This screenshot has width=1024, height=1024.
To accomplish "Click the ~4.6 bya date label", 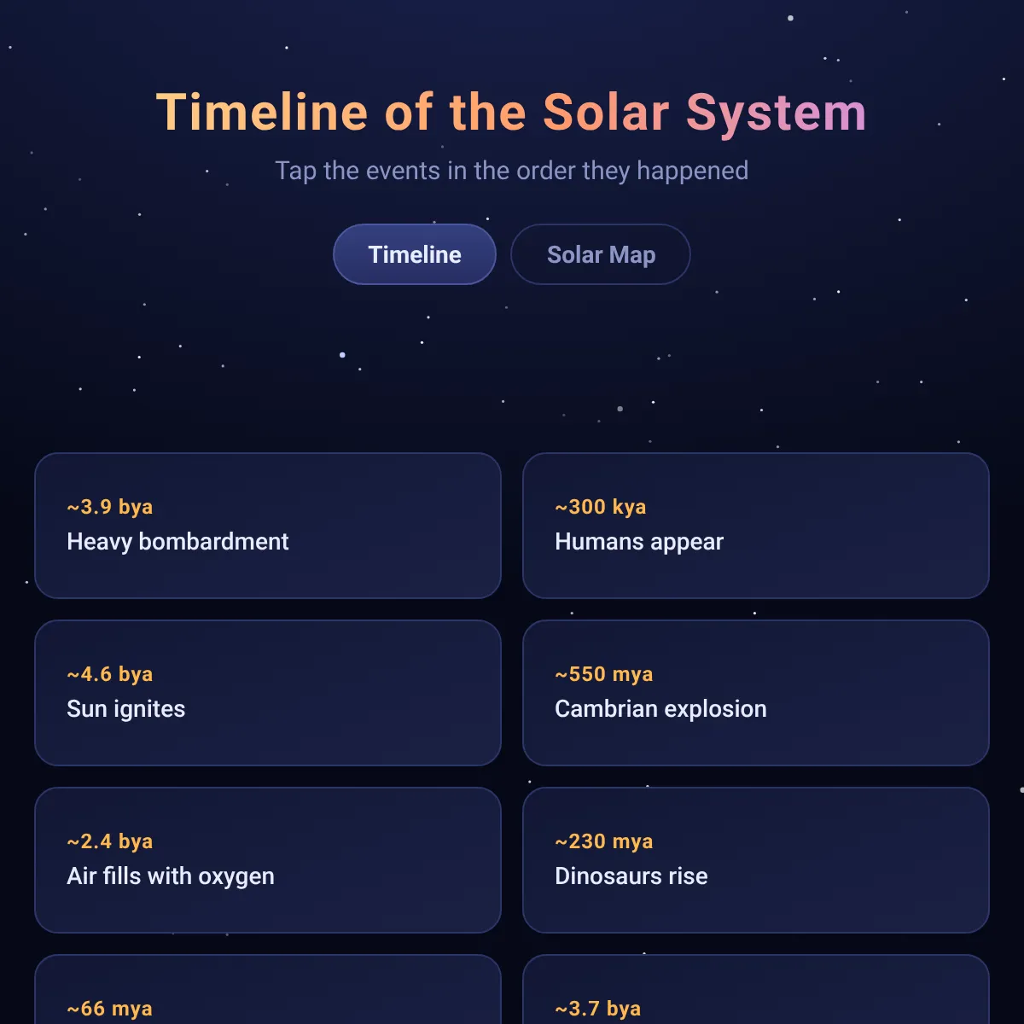I will point(110,674).
